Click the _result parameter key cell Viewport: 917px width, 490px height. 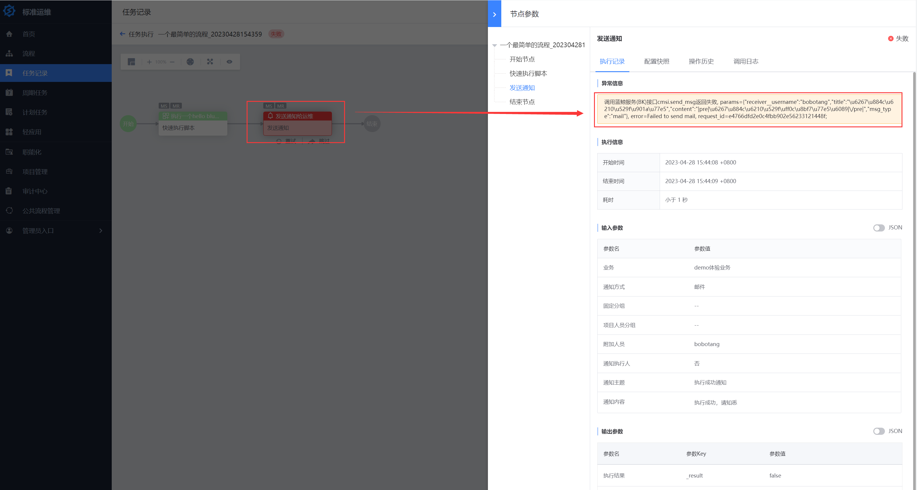[694, 475]
